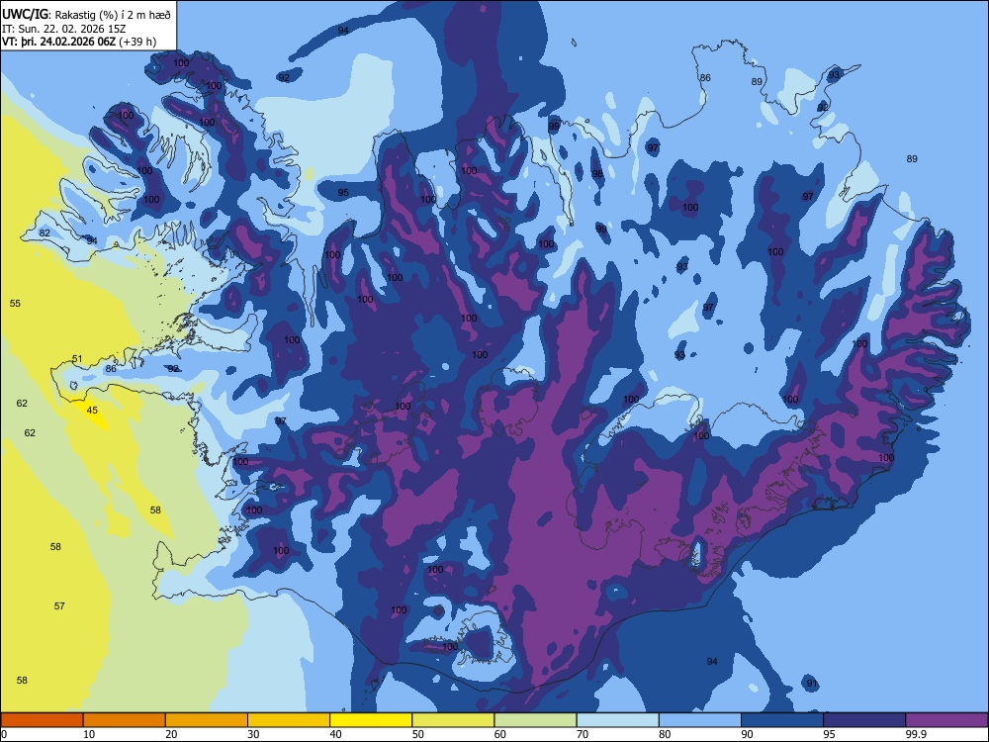Click the 'VT: þri. 24.02.2026 06Z (+39 h)' line
The width and height of the screenshot is (989, 742).
pyautogui.click(x=79, y=42)
